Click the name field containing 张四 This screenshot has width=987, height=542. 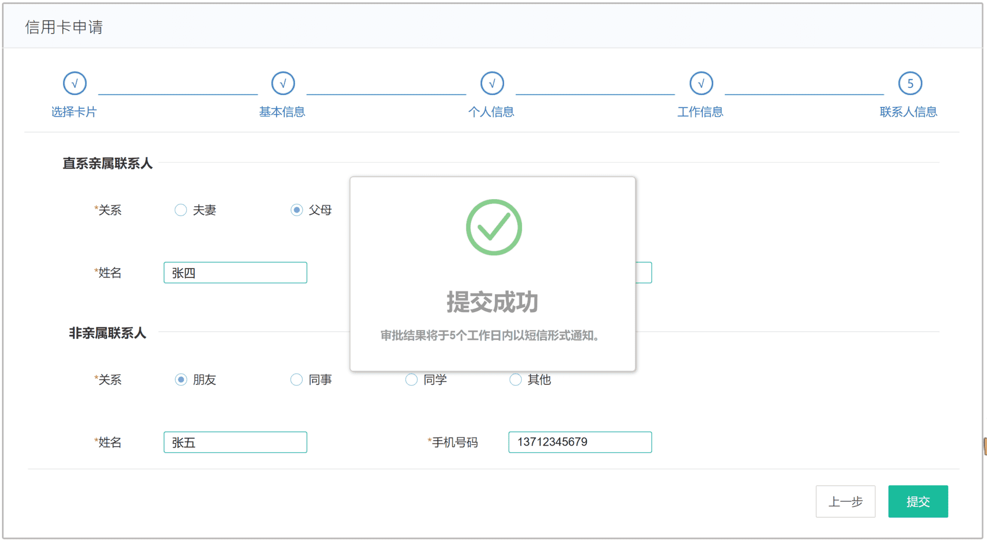[x=235, y=273]
